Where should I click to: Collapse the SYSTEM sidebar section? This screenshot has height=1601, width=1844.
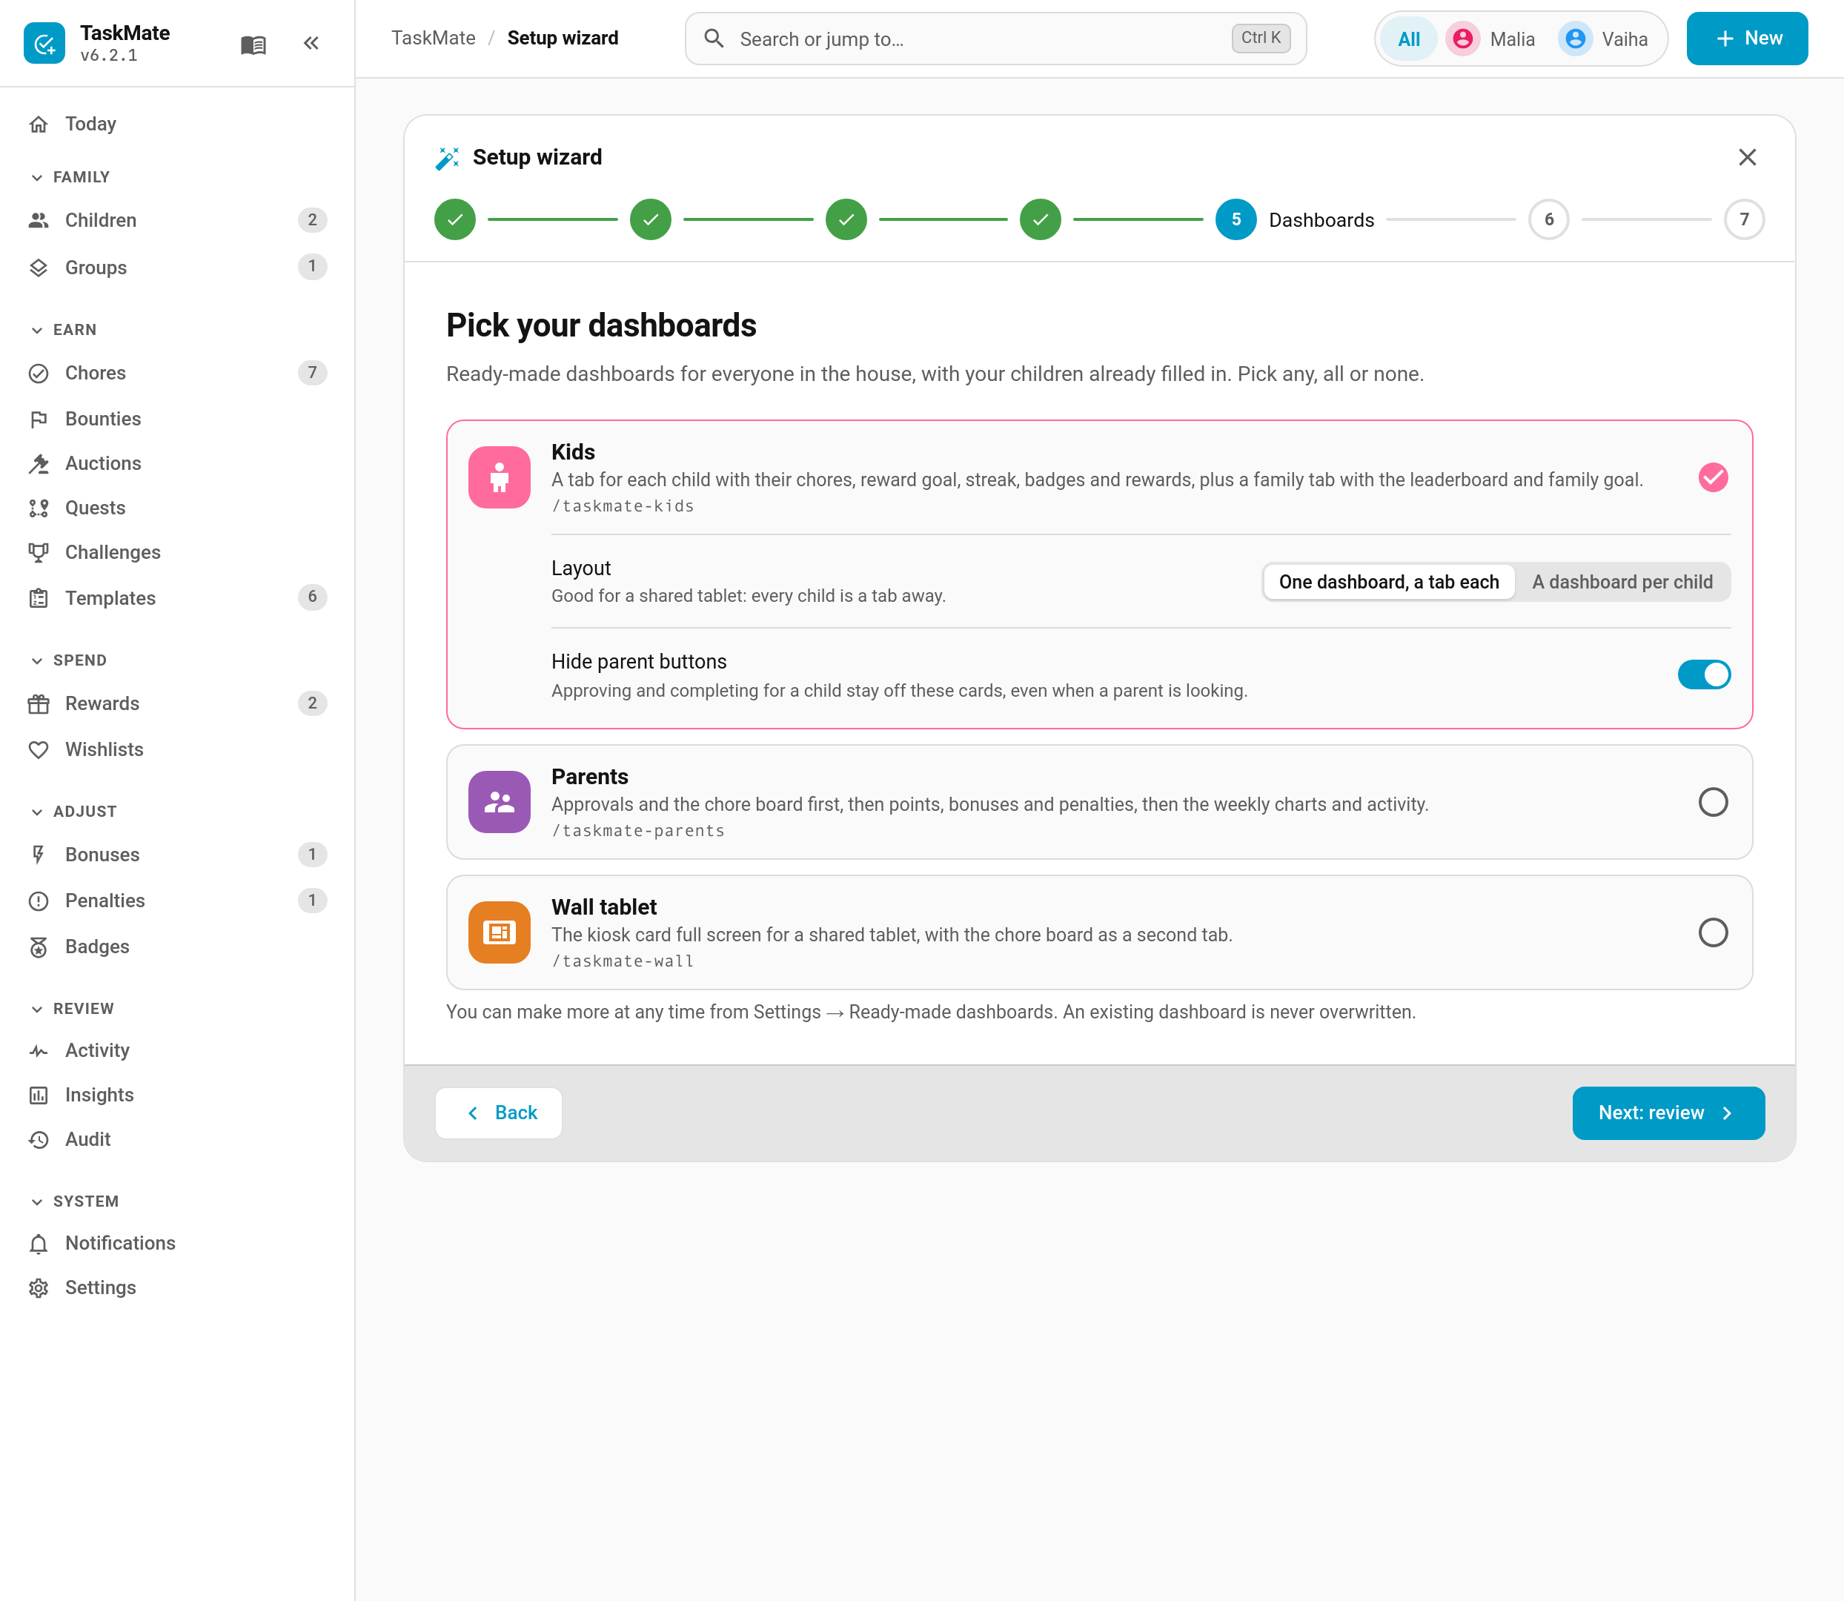pyautogui.click(x=75, y=1201)
